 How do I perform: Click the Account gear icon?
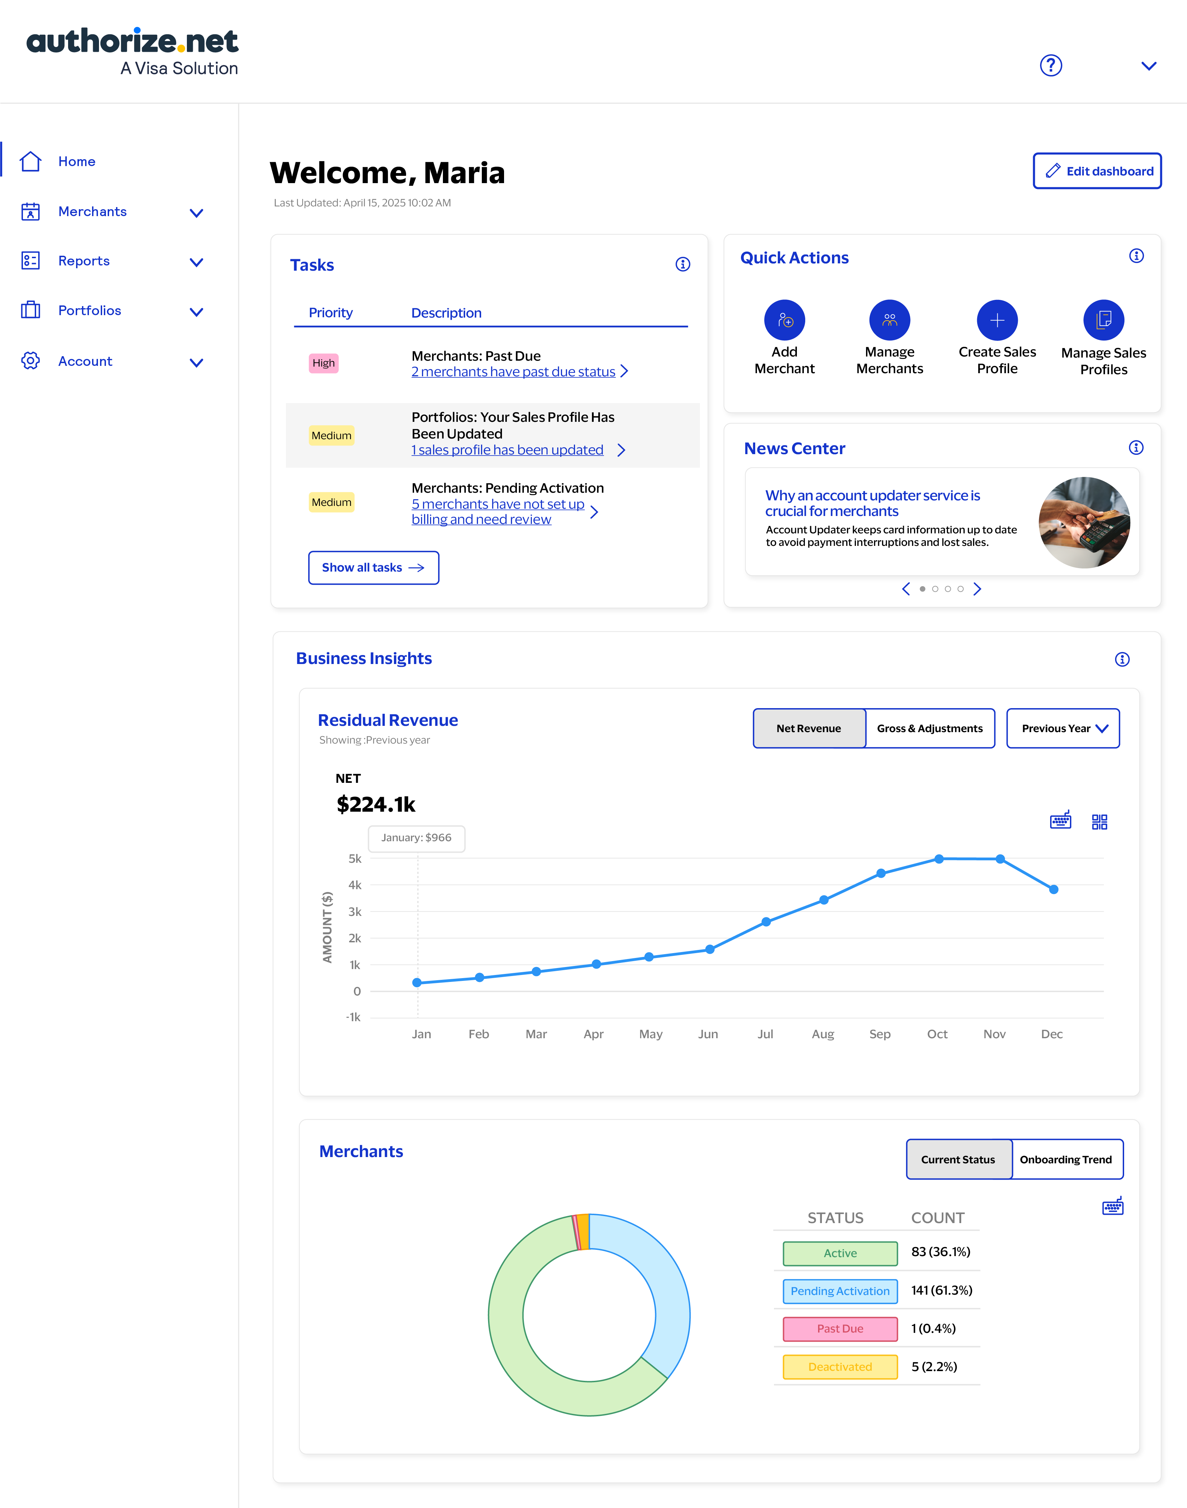click(x=31, y=361)
